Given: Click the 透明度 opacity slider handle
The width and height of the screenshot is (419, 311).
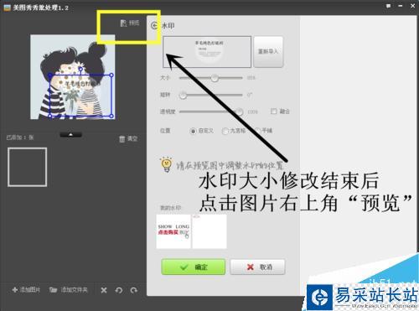Looking at the screenshot, I should coord(240,111).
